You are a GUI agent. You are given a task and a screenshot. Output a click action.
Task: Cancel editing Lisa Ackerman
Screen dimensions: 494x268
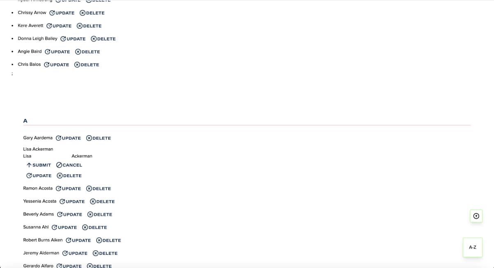[69, 165]
